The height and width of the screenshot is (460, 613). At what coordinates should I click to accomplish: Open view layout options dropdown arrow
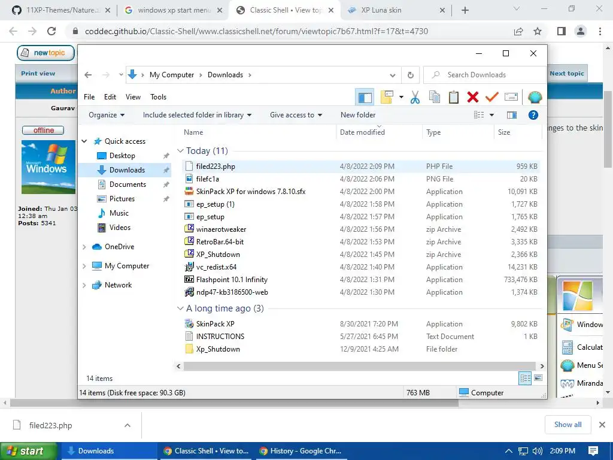click(492, 115)
